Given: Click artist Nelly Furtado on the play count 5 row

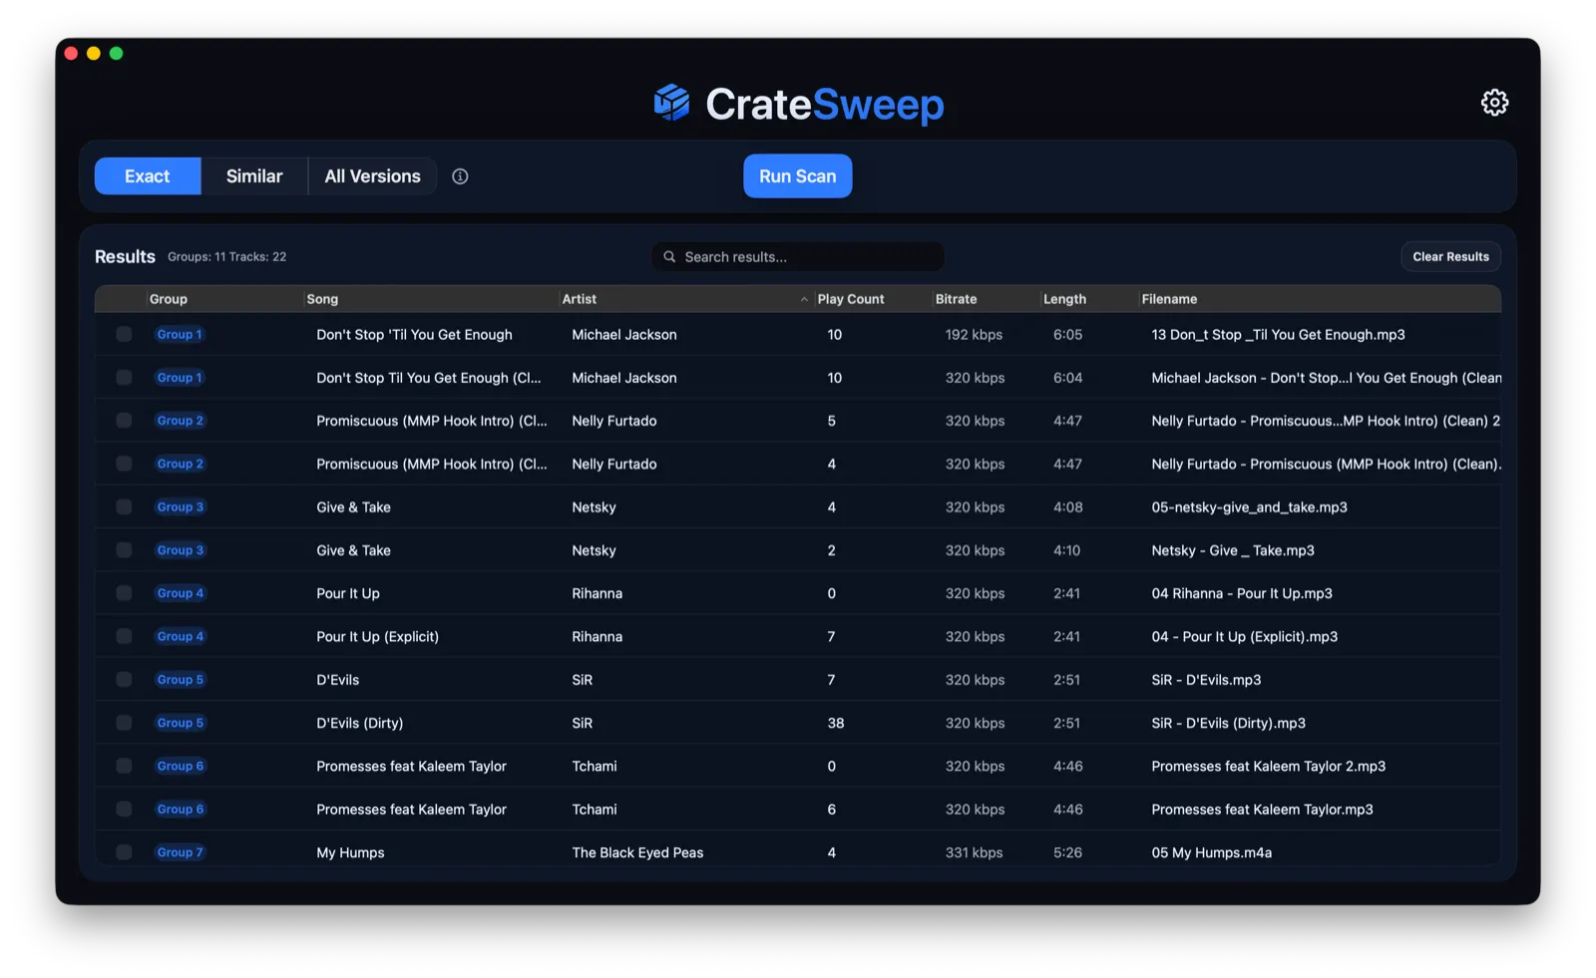Looking at the screenshot, I should 614,421.
